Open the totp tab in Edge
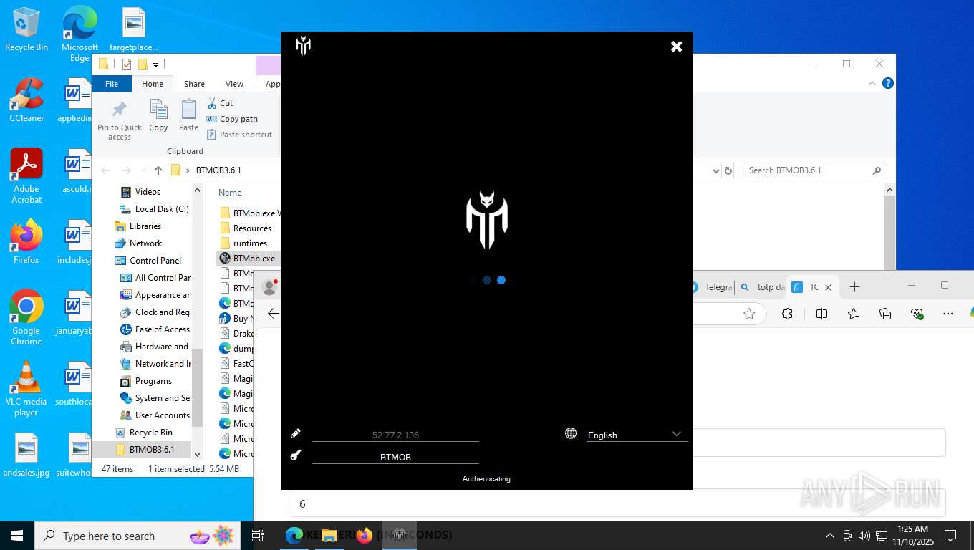Image resolution: width=974 pixels, height=550 pixels. [763, 287]
